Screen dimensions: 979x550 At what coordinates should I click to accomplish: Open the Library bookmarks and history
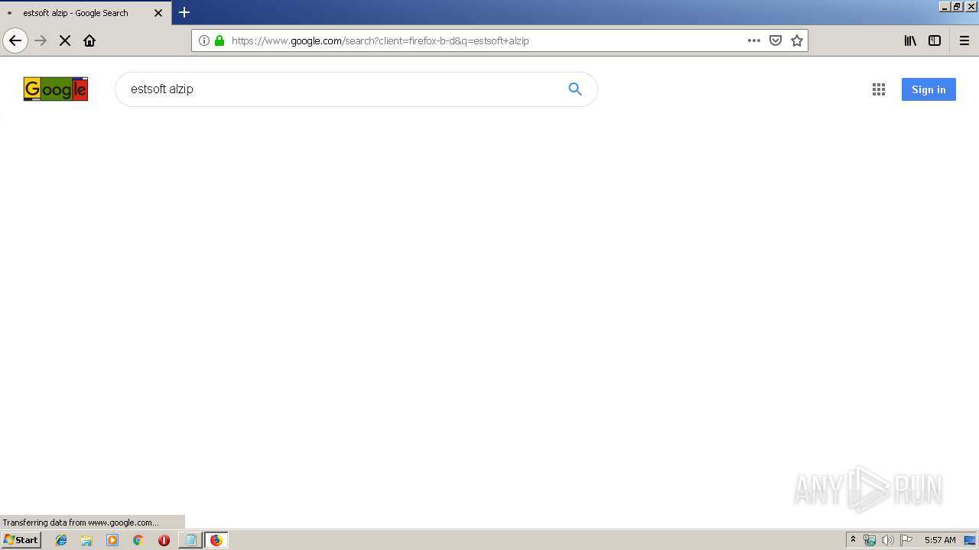tap(910, 40)
